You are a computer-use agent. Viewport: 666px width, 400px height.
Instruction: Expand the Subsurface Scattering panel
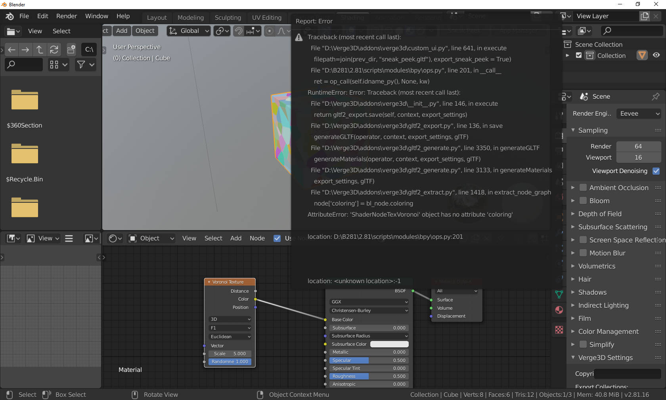coord(612,227)
